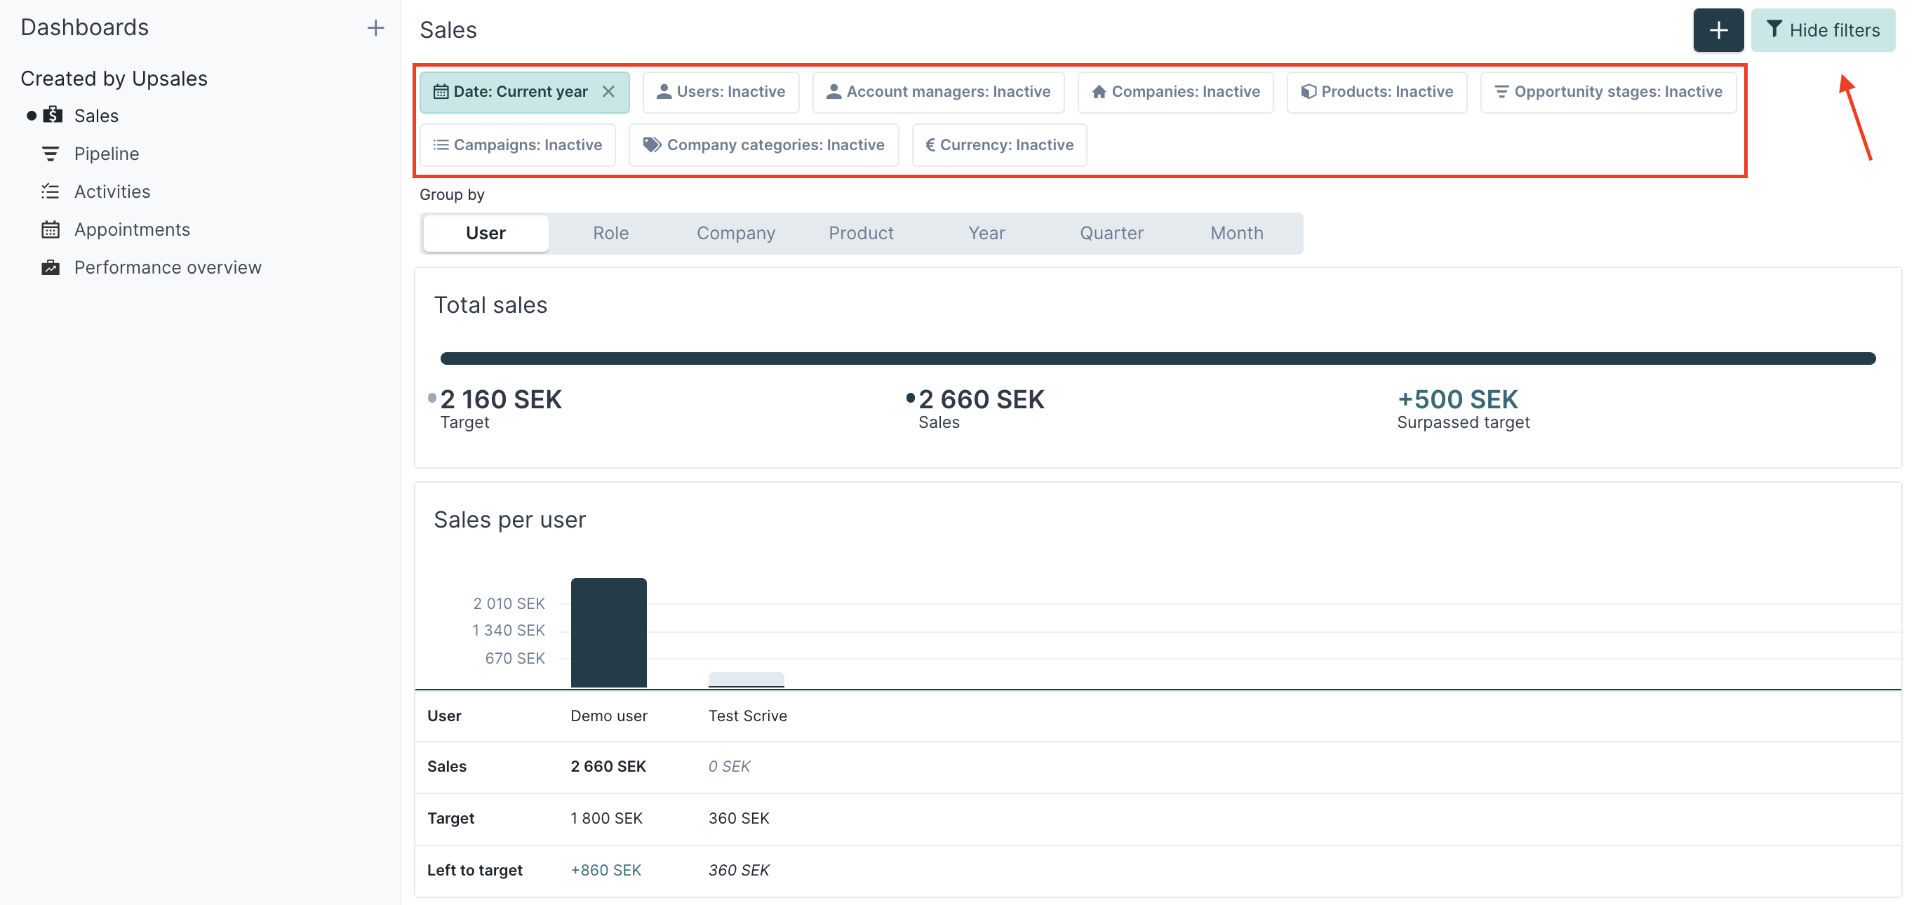This screenshot has height=905, width=1914.
Task: Click the funnel icon in Opportunity stages filter
Action: tap(1501, 91)
